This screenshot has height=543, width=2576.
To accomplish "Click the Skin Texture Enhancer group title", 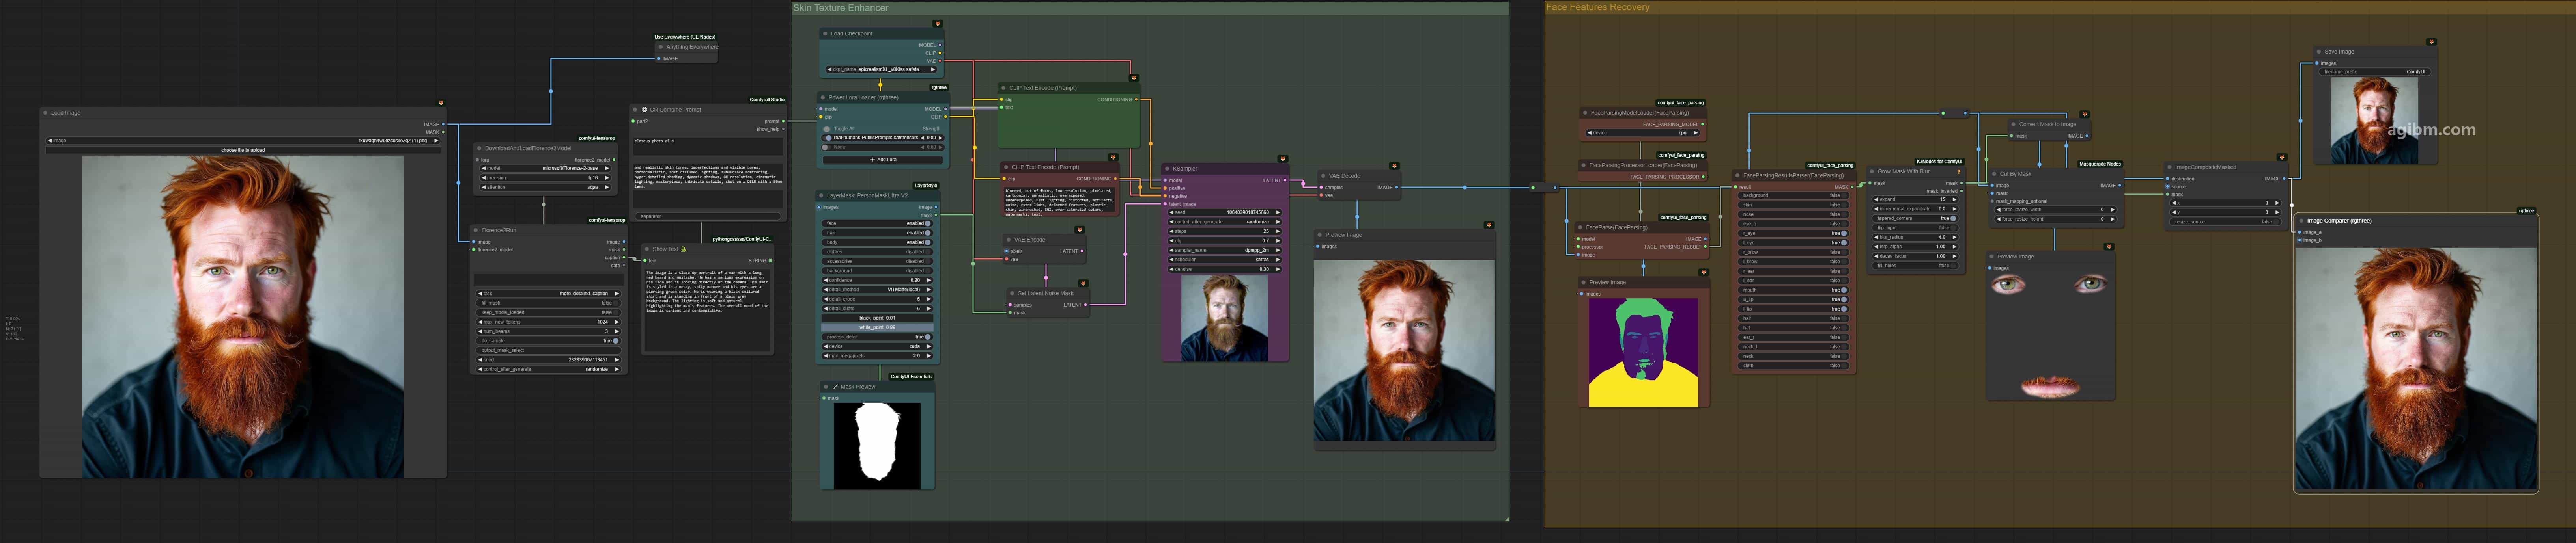I will pos(840,8).
